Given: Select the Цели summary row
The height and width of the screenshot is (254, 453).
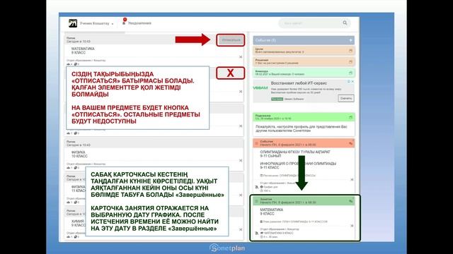Looking at the screenshot, I should (x=304, y=51).
